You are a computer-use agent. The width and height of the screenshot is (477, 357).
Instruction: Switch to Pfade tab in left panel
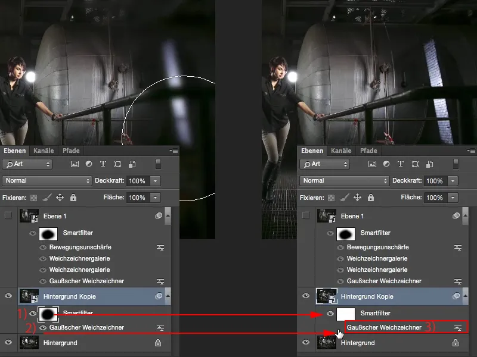coord(71,151)
